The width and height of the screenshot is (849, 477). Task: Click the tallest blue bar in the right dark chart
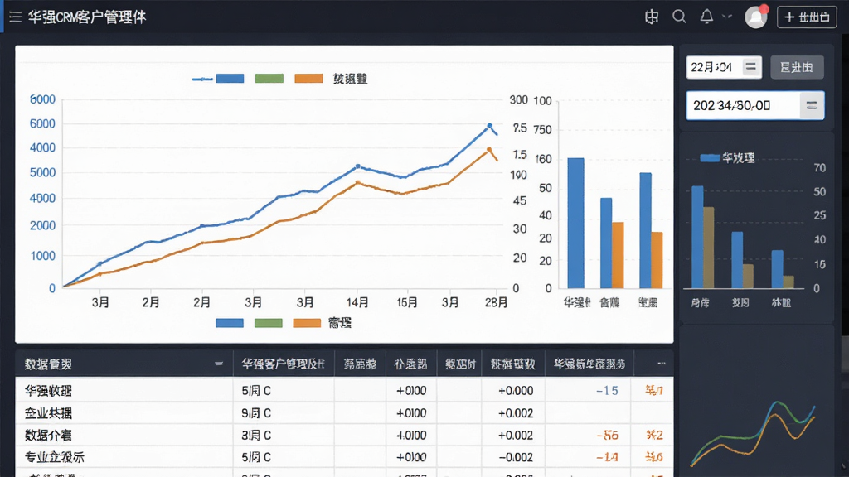pyautogui.click(x=697, y=237)
